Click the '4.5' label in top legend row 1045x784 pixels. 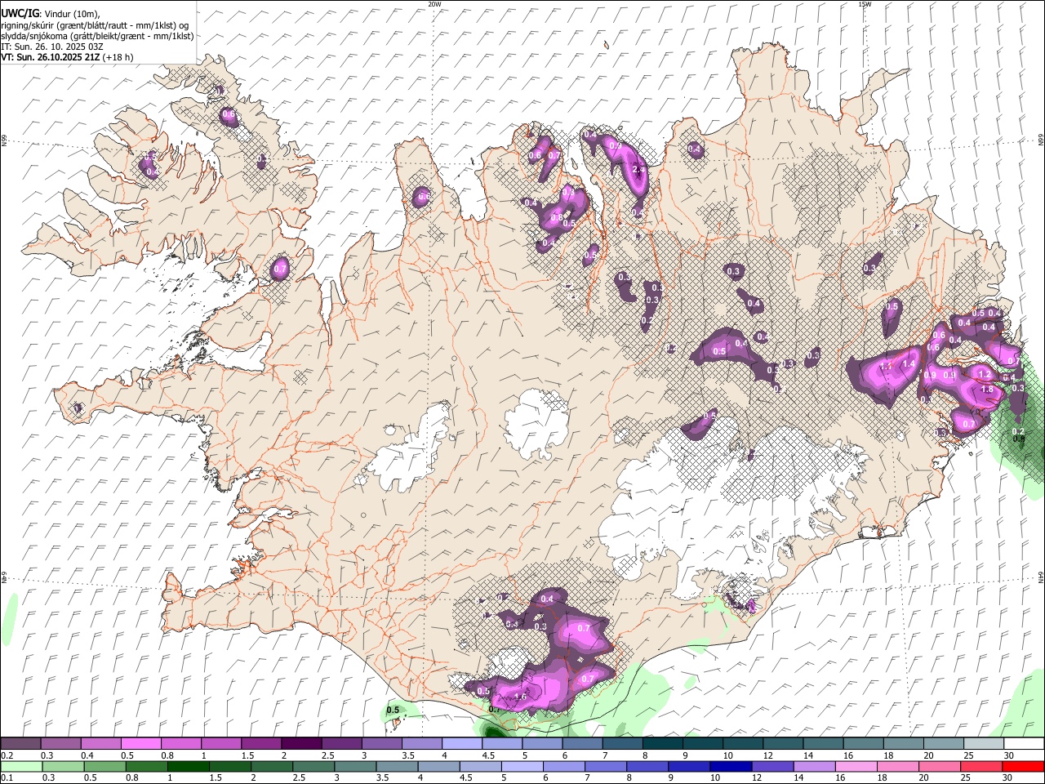point(488,755)
